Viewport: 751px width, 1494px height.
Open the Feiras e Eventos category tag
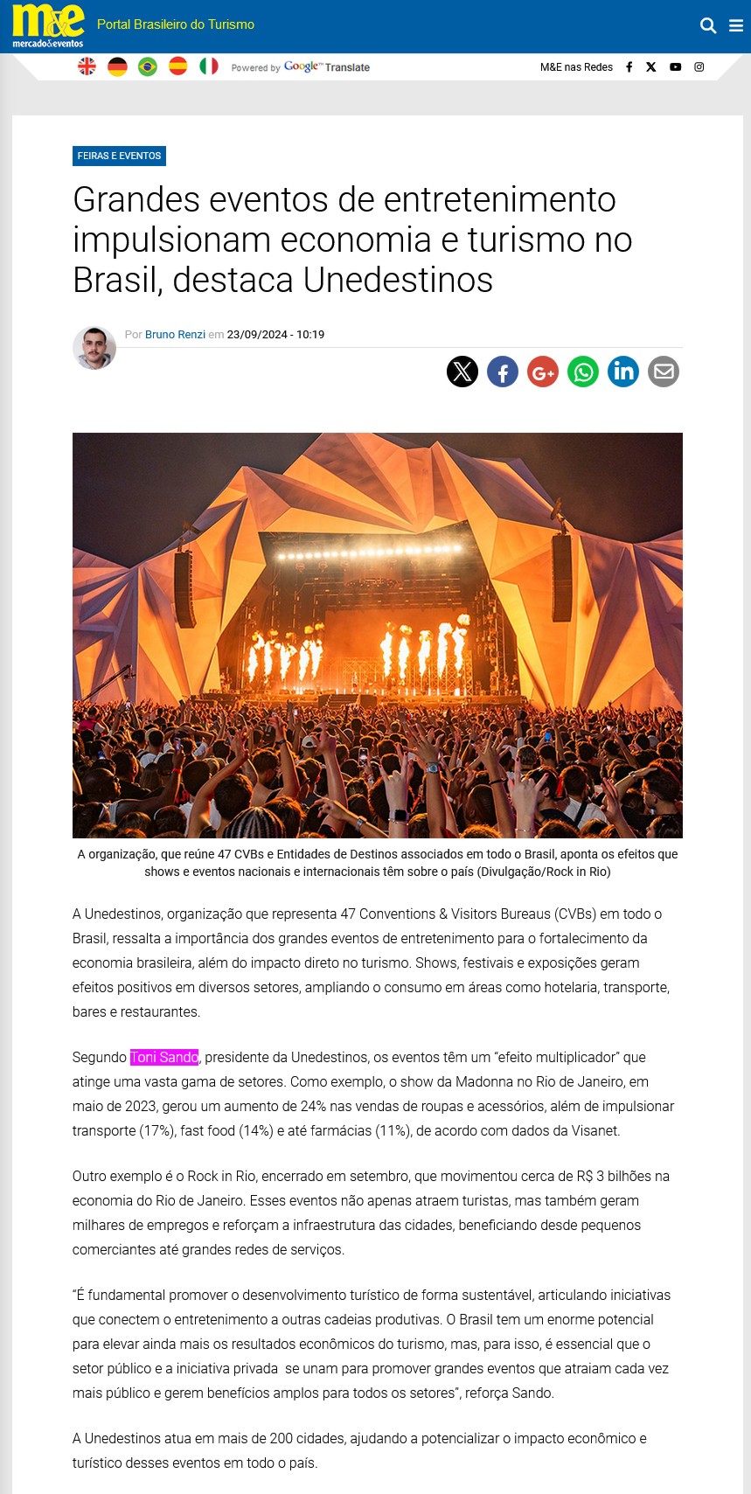click(119, 156)
